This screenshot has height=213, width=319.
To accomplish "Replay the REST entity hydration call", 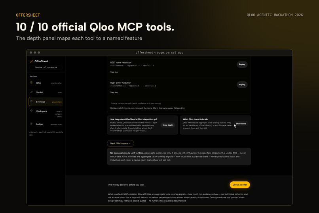I will pos(242,84).
